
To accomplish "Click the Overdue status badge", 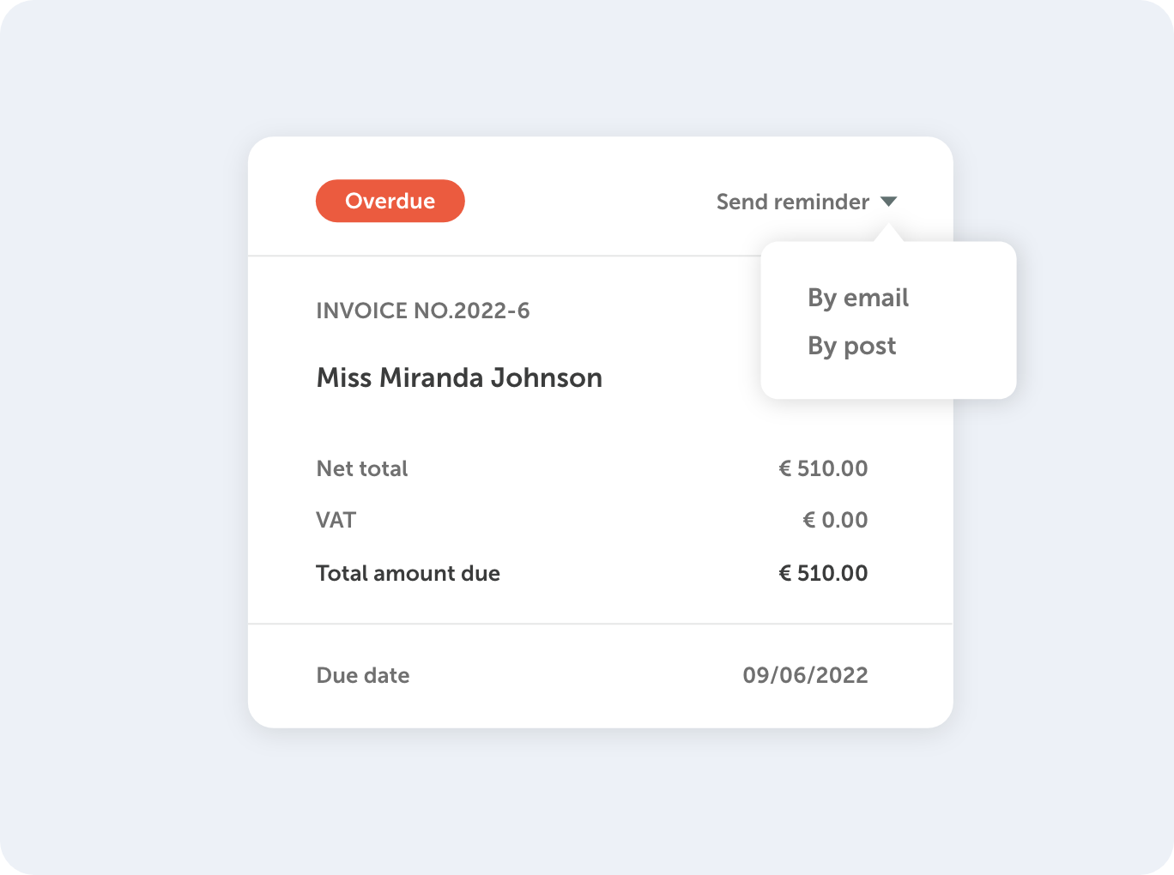I will (x=390, y=201).
